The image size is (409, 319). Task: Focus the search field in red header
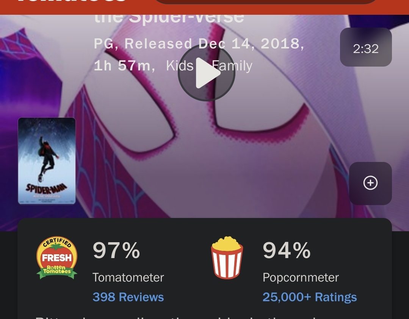coord(266,2)
